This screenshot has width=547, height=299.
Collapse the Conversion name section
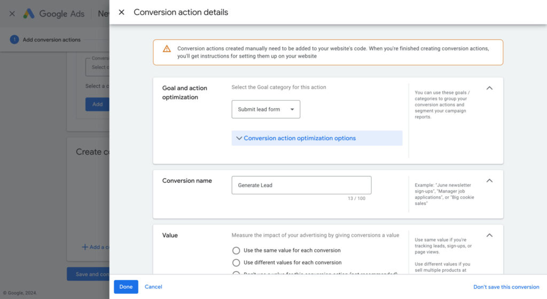pyautogui.click(x=489, y=181)
